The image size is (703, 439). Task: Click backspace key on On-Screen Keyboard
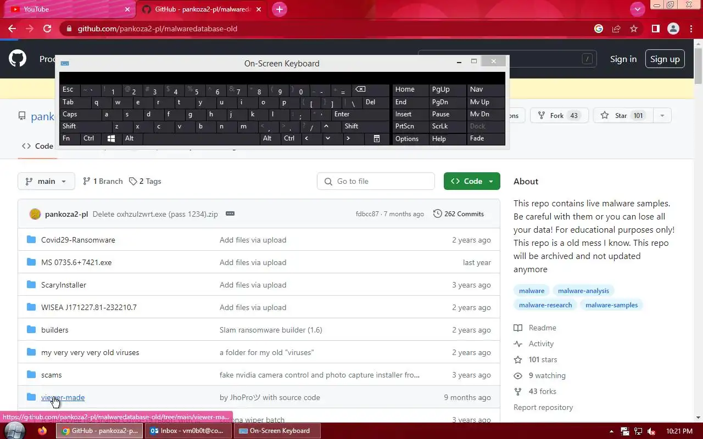point(369,89)
